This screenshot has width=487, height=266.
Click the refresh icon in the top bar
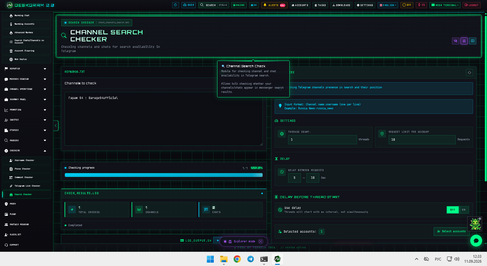click(175, 5)
